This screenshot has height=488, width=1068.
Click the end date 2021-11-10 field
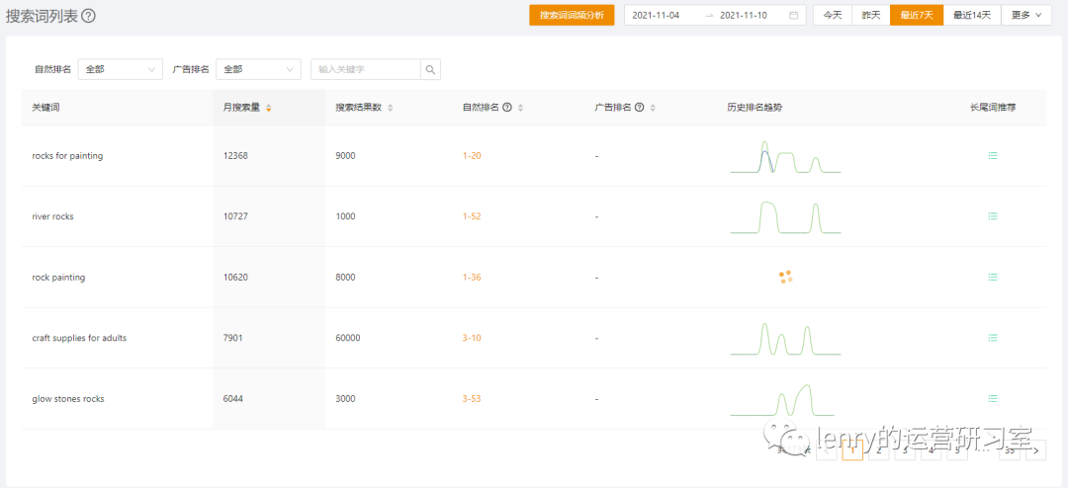tap(743, 15)
